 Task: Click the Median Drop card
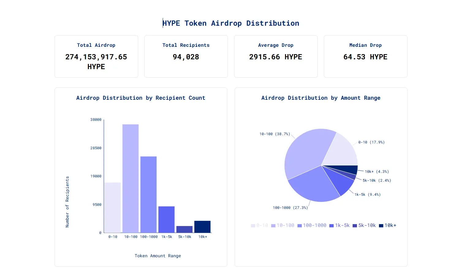point(365,56)
